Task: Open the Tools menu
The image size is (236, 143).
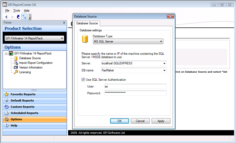Action: point(17,11)
